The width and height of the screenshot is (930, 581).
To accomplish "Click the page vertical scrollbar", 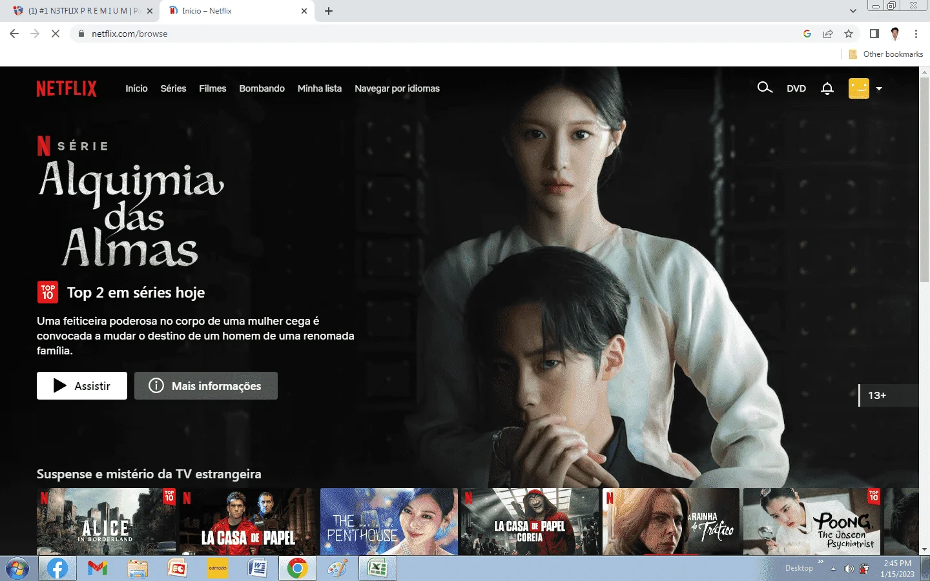I will tap(924, 181).
